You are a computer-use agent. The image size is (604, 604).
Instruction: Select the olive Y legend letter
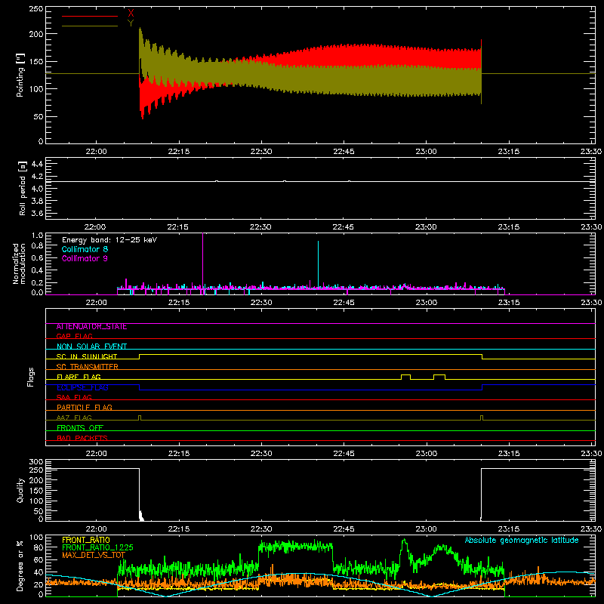pyautogui.click(x=131, y=23)
